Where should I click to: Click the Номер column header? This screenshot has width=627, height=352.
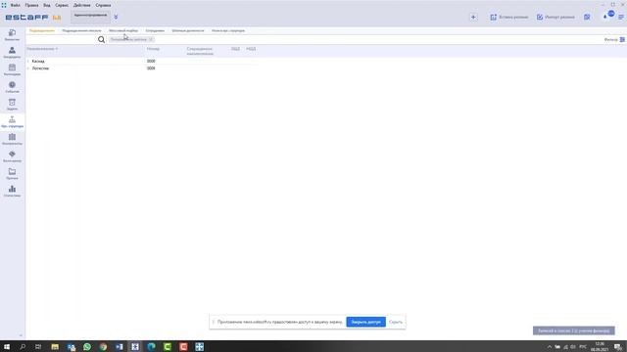(x=153, y=49)
